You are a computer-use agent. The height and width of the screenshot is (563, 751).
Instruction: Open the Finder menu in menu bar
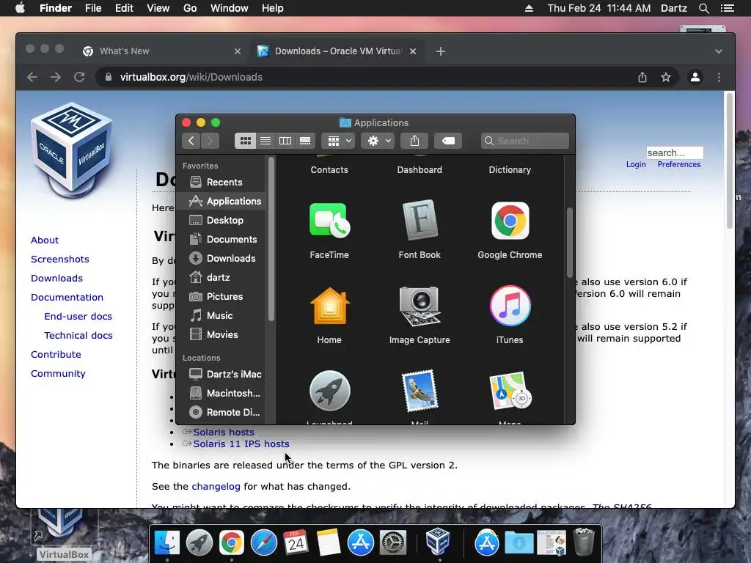pyautogui.click(x=56, y=8)
